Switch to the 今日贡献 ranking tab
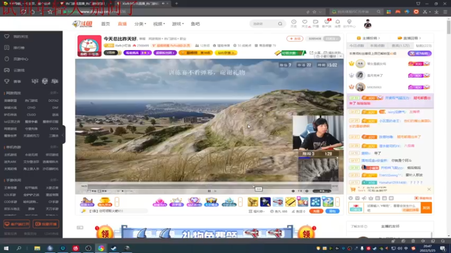The width and height of the screenshot is (451, 253). [x=357, y=46]
